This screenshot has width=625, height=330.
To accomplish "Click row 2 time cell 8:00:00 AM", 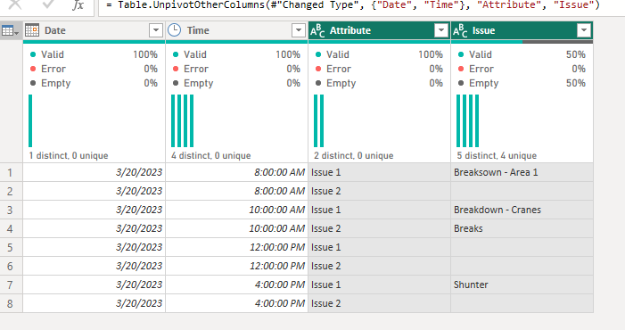I will pos(237,191).
